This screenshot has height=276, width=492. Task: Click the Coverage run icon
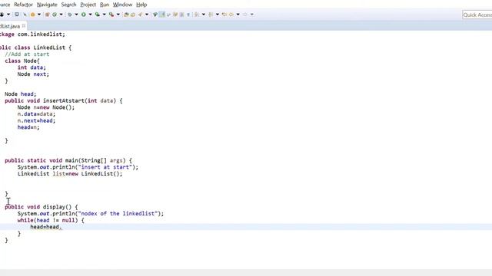tap(98, 15)
